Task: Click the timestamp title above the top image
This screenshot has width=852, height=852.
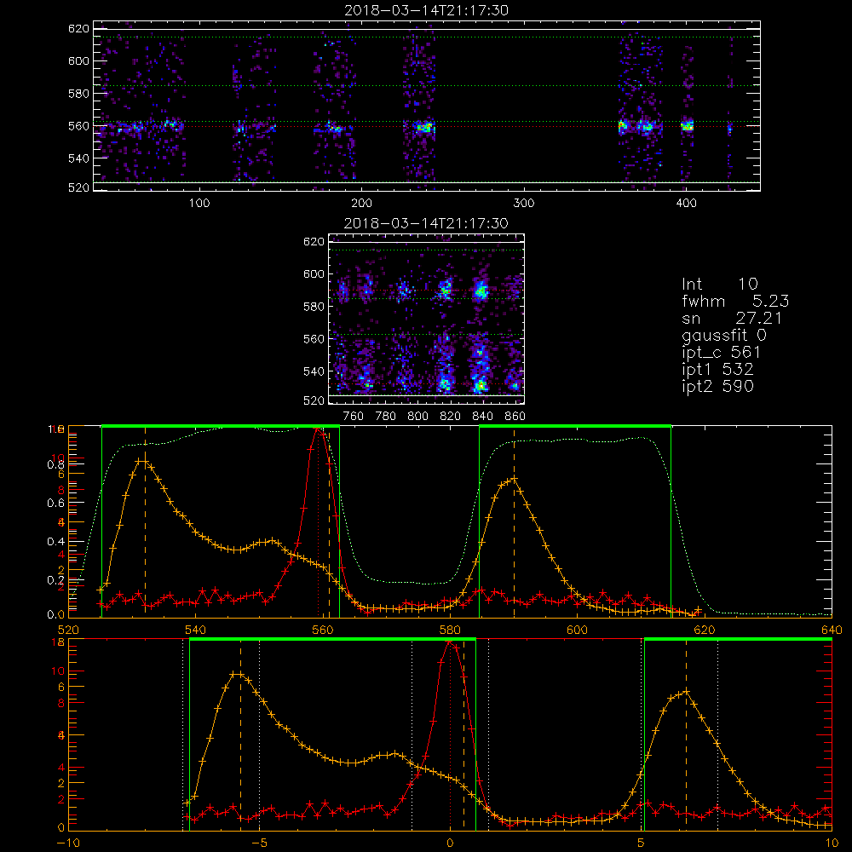Action: [426, 10]
